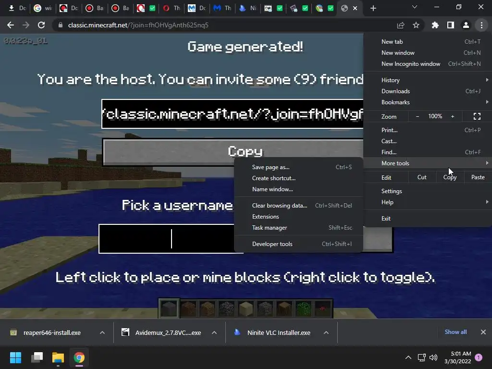Expand options for reaper646-install.exe download
This screenshot has width=492, height=369.
click(102, 332)
